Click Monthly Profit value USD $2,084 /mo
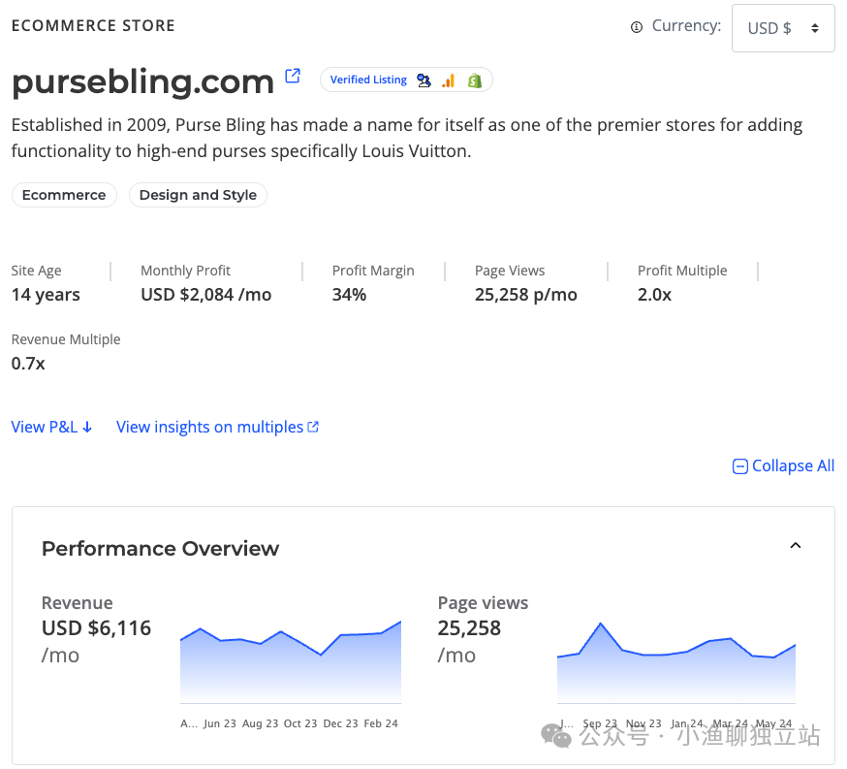 click(x=205, y=295)
